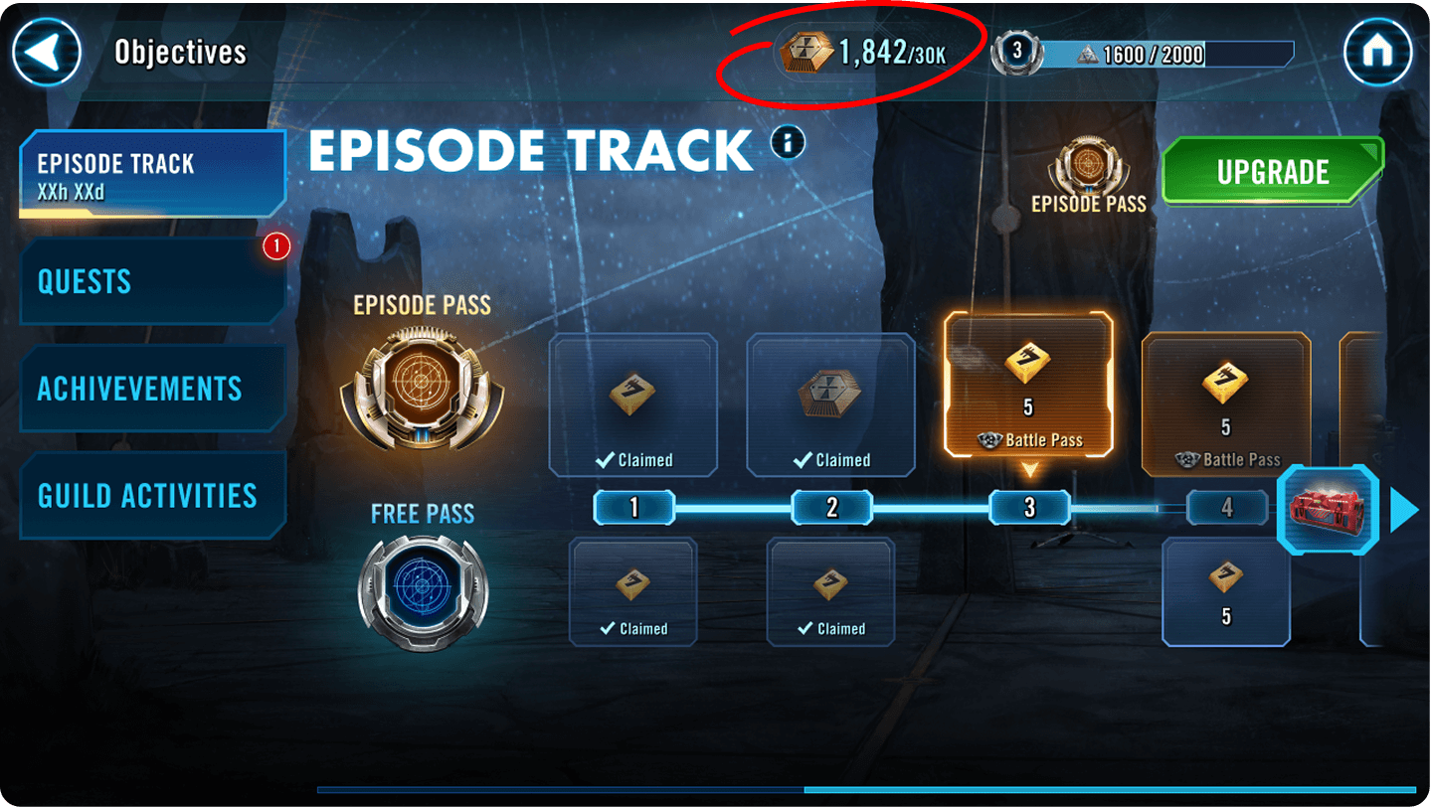Click the 1600 / 2000 progress bar
1432x807 pixels.
(1168, 54)
